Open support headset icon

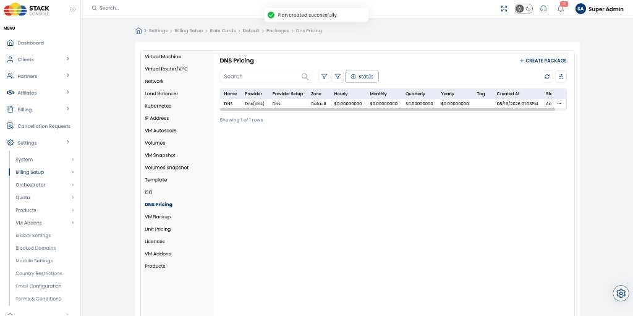[543, 9]
